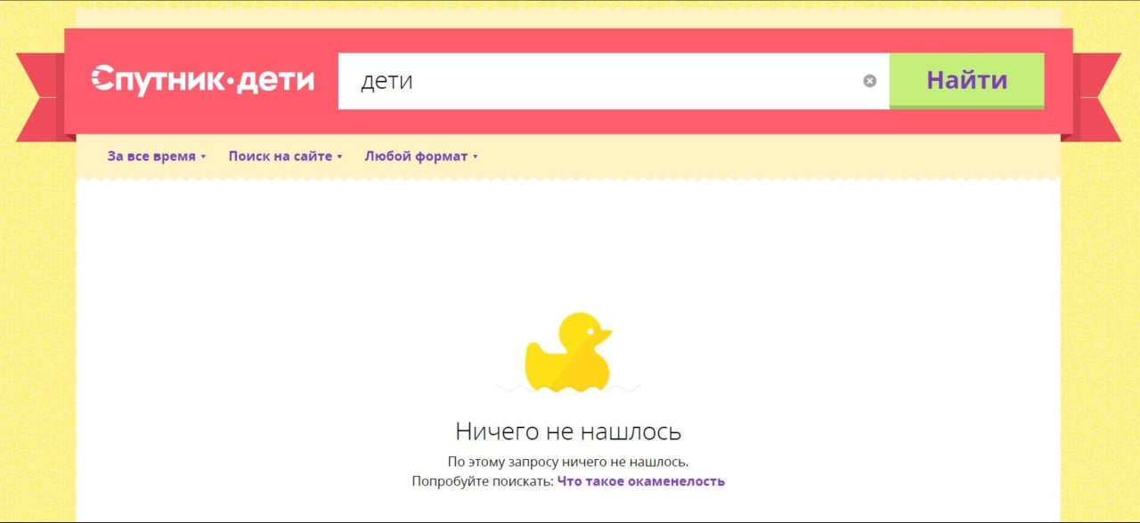Expand the arrow next to 'Любой формат'
1140x523 pixels.
click(476, 157)
